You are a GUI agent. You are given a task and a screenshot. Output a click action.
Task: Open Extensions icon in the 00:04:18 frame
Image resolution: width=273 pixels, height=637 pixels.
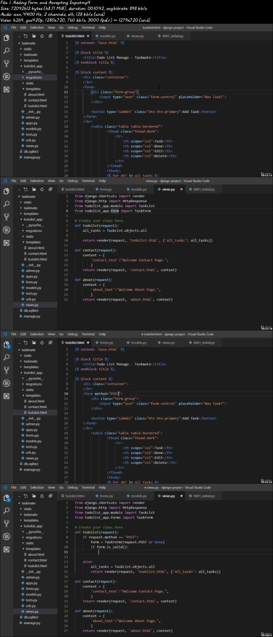(x=6, y=243)
